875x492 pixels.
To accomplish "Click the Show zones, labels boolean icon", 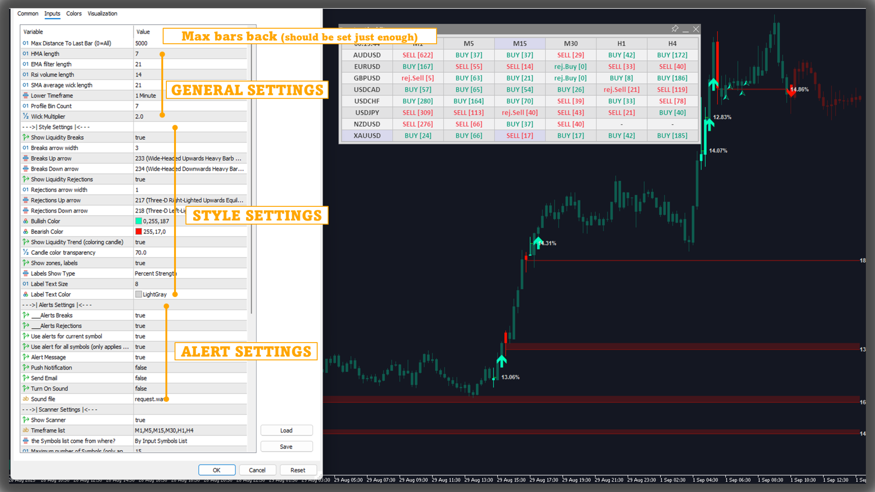I will click(26, 263).
